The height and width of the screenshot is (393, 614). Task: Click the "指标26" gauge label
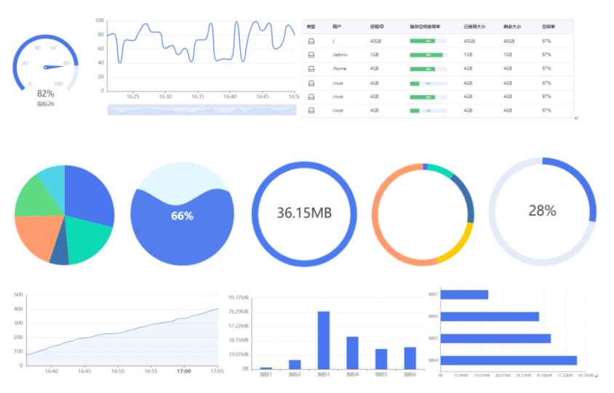click(x=45, y=104)
